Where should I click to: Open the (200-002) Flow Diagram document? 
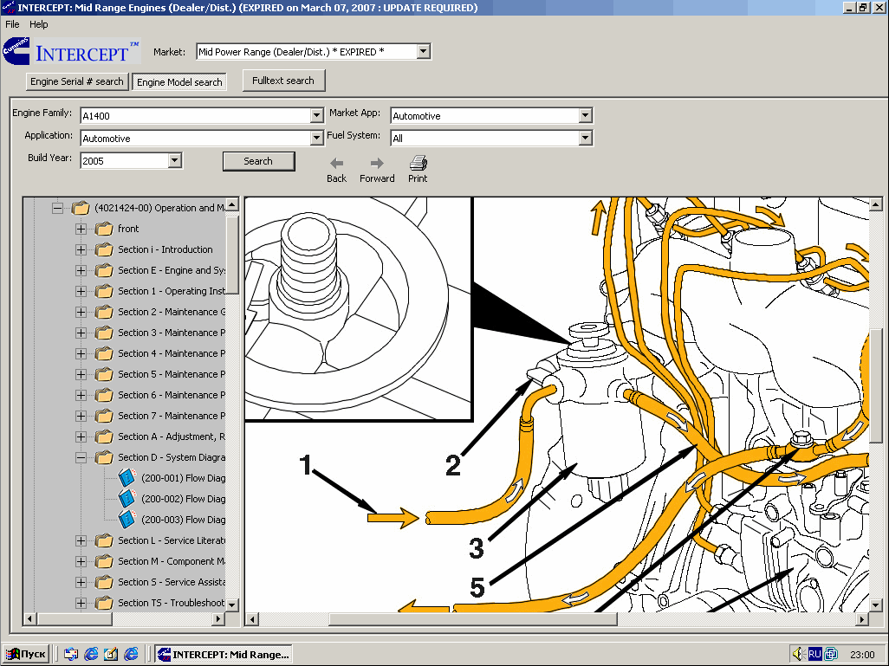pyautogui.click(x=183, y=499)
